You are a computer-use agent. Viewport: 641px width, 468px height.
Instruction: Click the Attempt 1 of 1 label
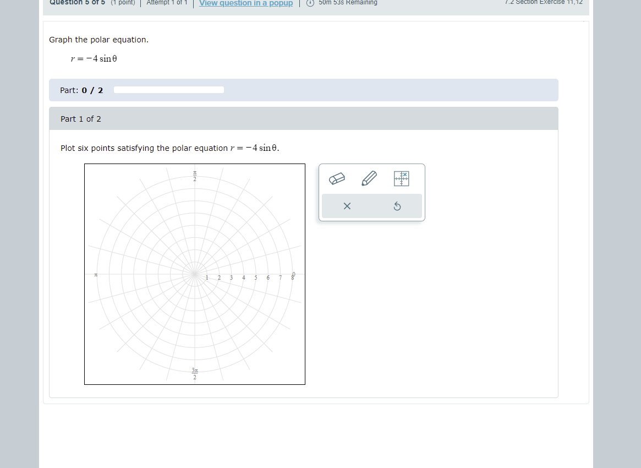pos(167,2)
